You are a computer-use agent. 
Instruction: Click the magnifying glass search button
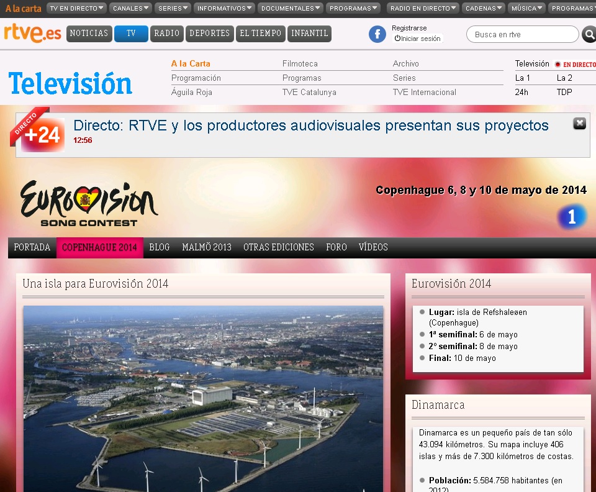coord(589,34)
